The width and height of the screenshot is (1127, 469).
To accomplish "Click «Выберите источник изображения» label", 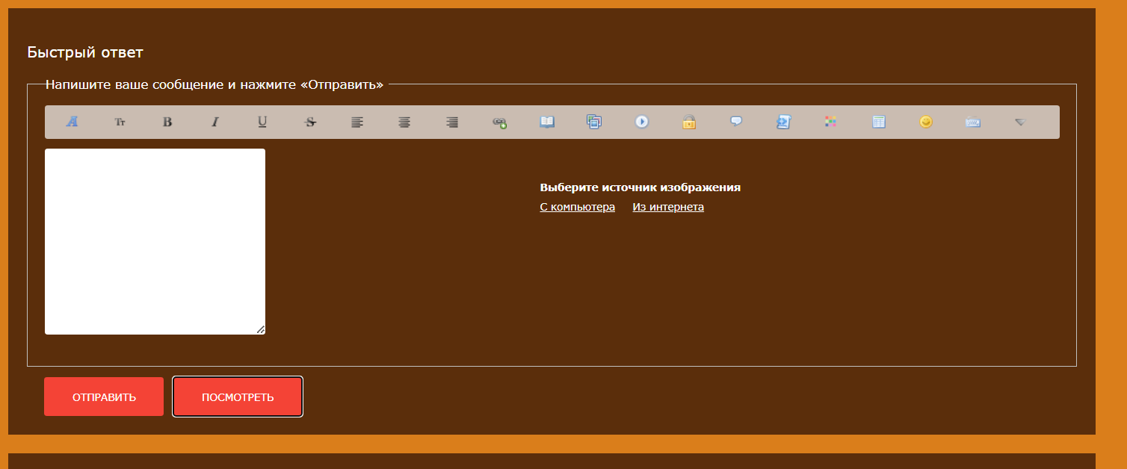I will [640, 187].
